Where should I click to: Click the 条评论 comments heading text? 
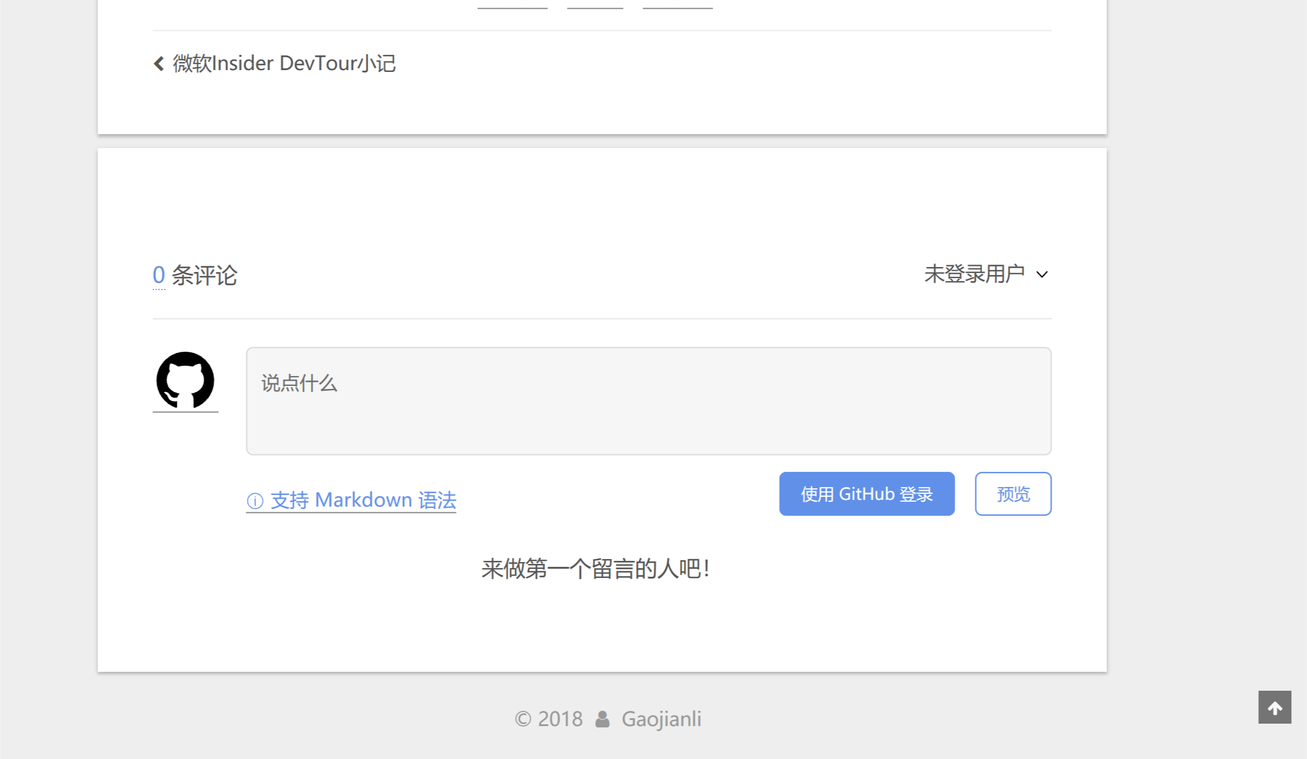tap(204, 276)
